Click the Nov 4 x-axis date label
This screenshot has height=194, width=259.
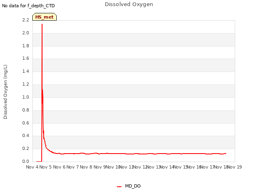pos(32,167)
